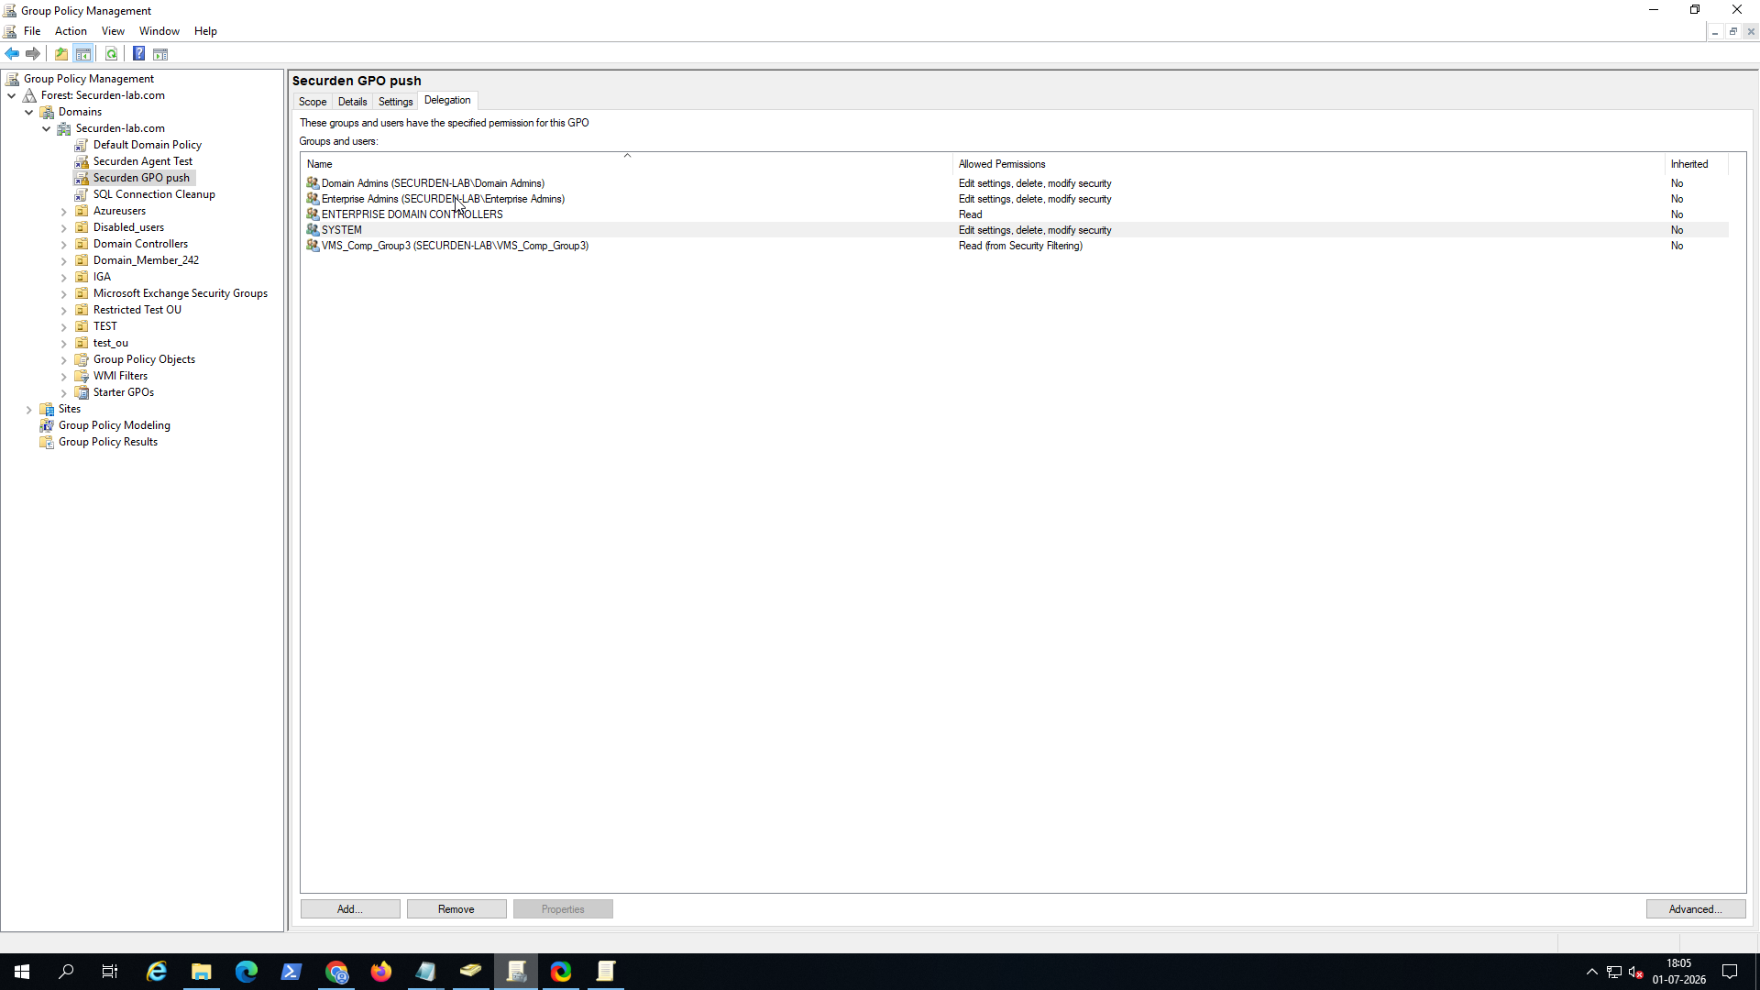Expand the Sites node
1760x990 pixels.
coord(29,410)
